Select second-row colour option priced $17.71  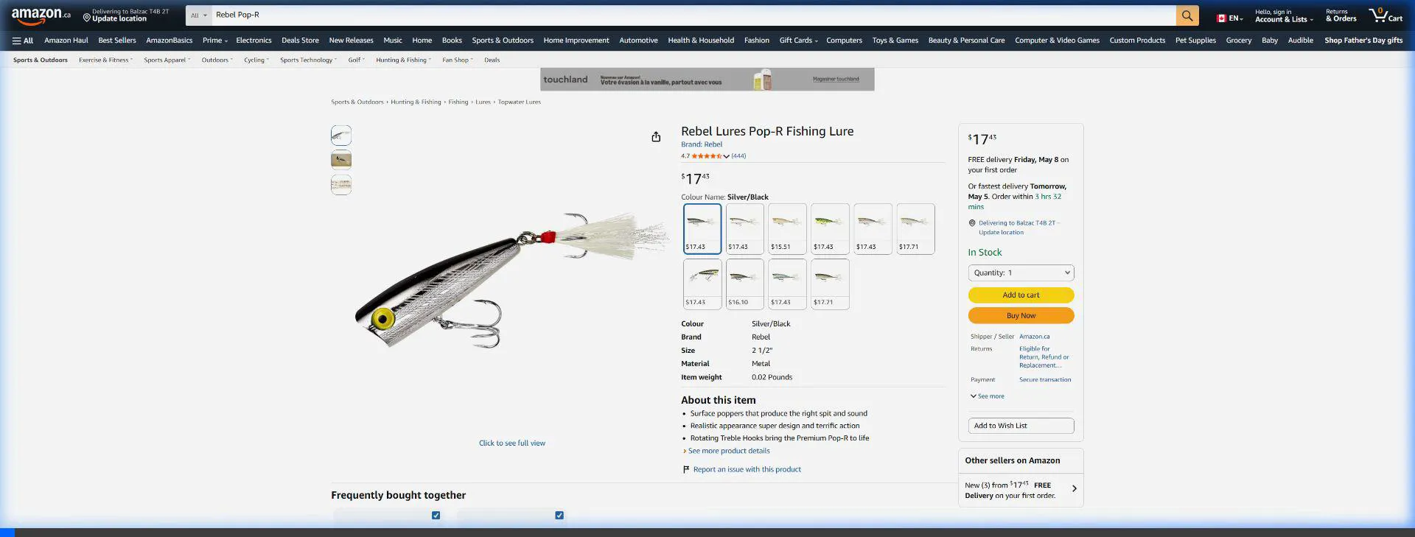click(x=831, y=284)
